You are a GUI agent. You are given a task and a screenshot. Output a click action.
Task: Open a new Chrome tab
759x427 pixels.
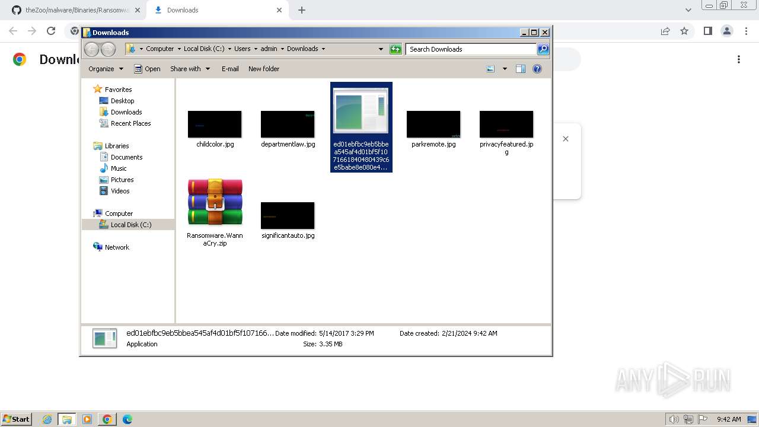point(302,10)
